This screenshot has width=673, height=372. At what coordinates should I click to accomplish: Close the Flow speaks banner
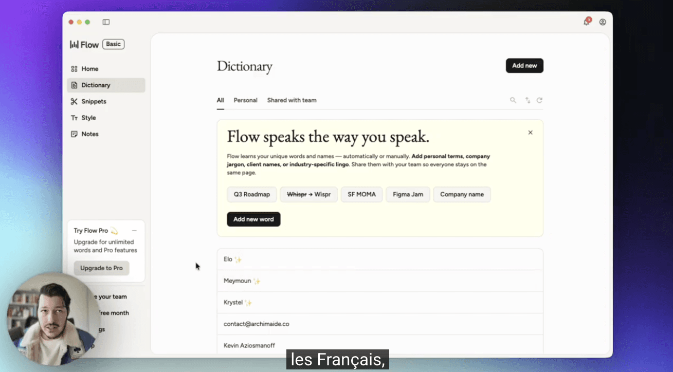pyautogui.click(x=530, y=133)
